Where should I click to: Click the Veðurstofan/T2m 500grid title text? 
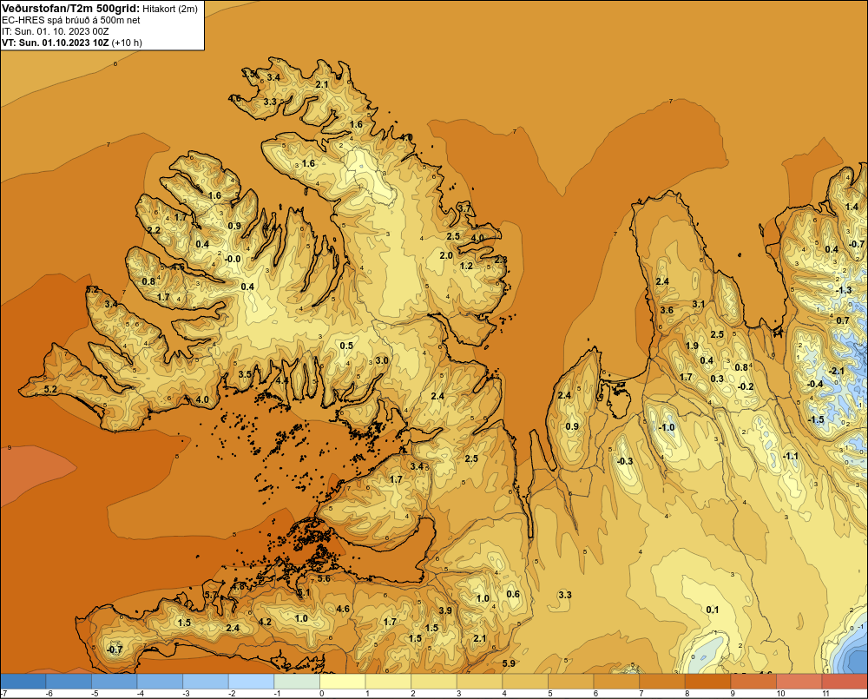click(x=71, y=8)
